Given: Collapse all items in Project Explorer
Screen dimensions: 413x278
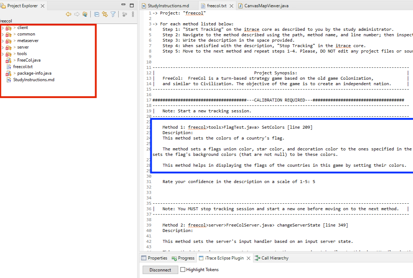Looking at the screenshot, I should tap(97, 14).
